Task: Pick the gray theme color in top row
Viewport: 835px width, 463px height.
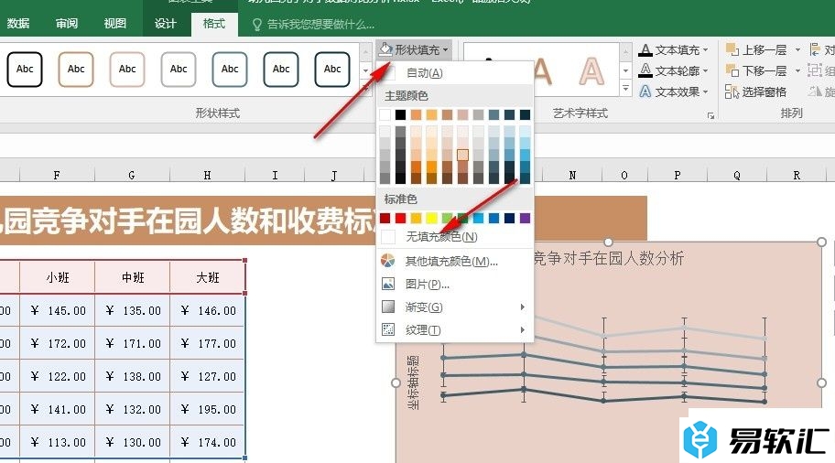Action: coord(478,114)
